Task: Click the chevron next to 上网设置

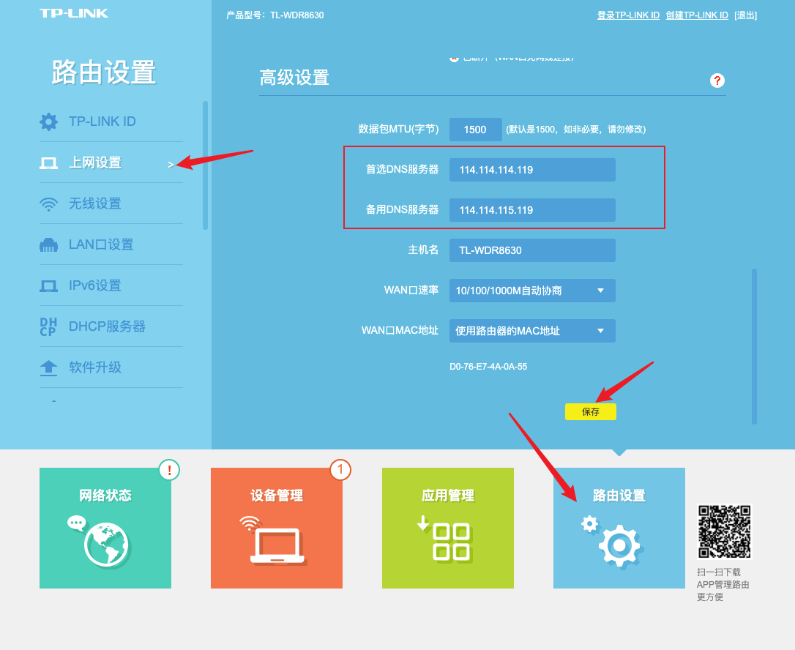Action: coord(171,164)
